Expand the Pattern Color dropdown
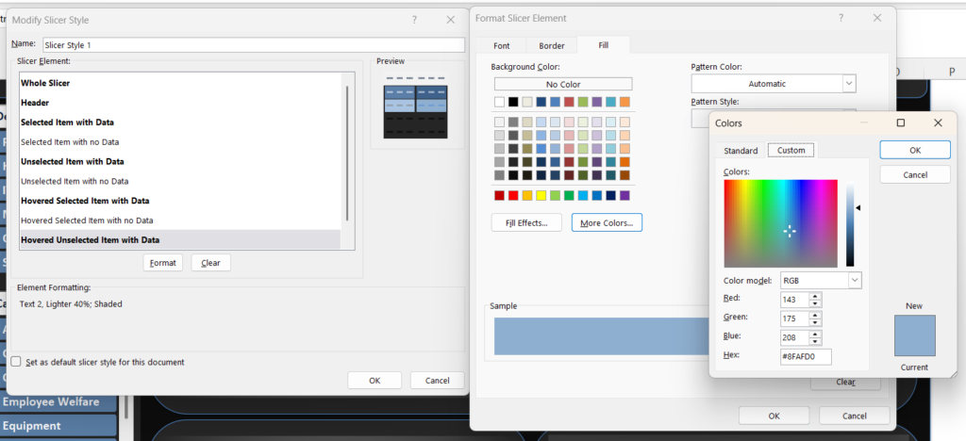The height and width of the screenshot is (441, 966). 774,84
